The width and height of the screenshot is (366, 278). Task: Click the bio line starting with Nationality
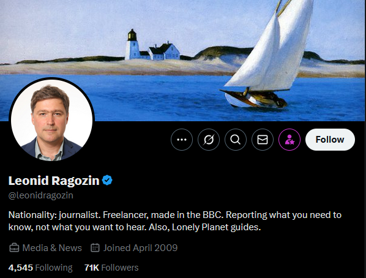pyautogui.click(x=175, y=215)
